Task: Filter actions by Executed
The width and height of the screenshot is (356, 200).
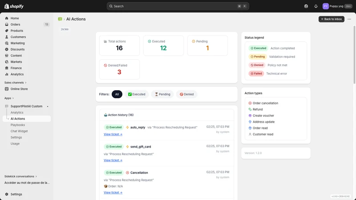Action: coord(137,94)
